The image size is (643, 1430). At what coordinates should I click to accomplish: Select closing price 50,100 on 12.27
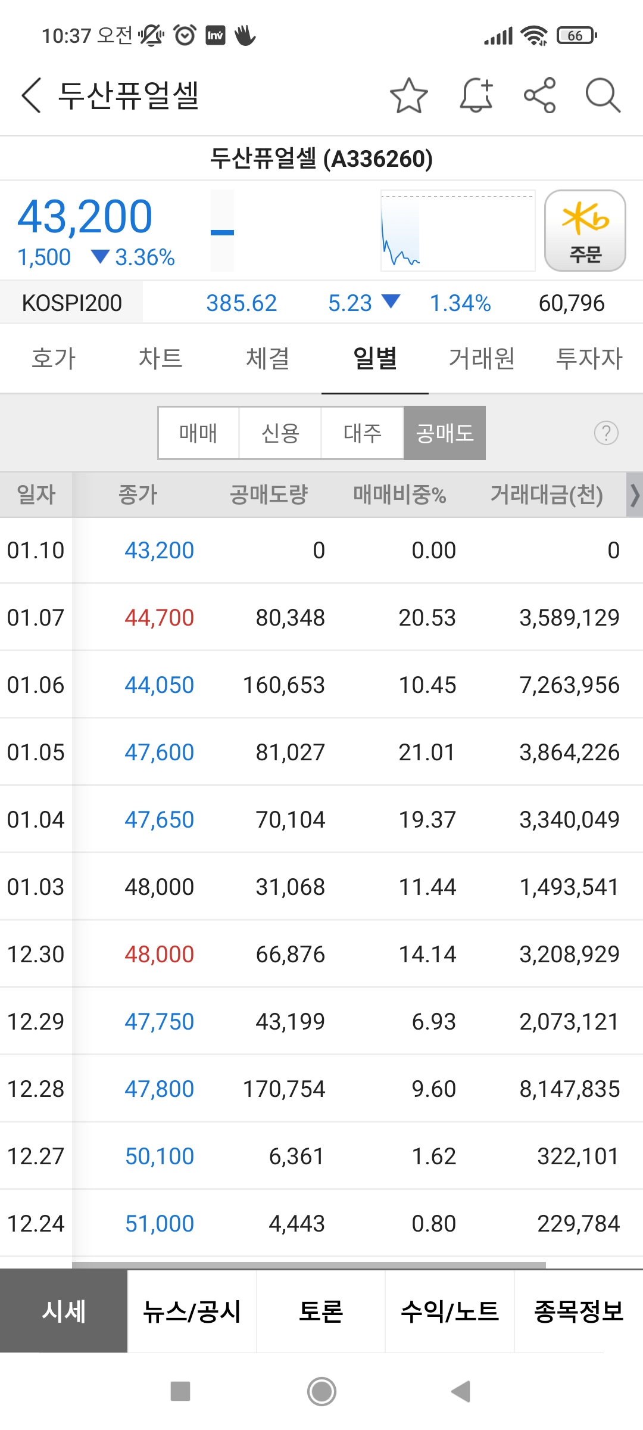pyautogui.click(x=159, y=1157)
